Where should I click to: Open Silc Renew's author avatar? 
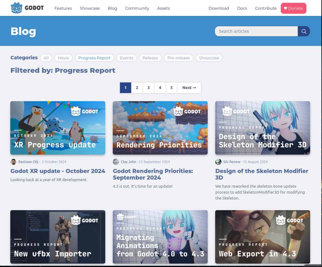tap(218, 162)
